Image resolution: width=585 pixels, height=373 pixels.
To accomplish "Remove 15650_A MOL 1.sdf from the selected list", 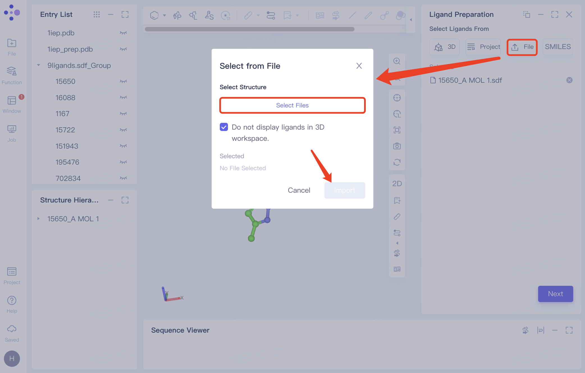I will (x=569, y=80).
